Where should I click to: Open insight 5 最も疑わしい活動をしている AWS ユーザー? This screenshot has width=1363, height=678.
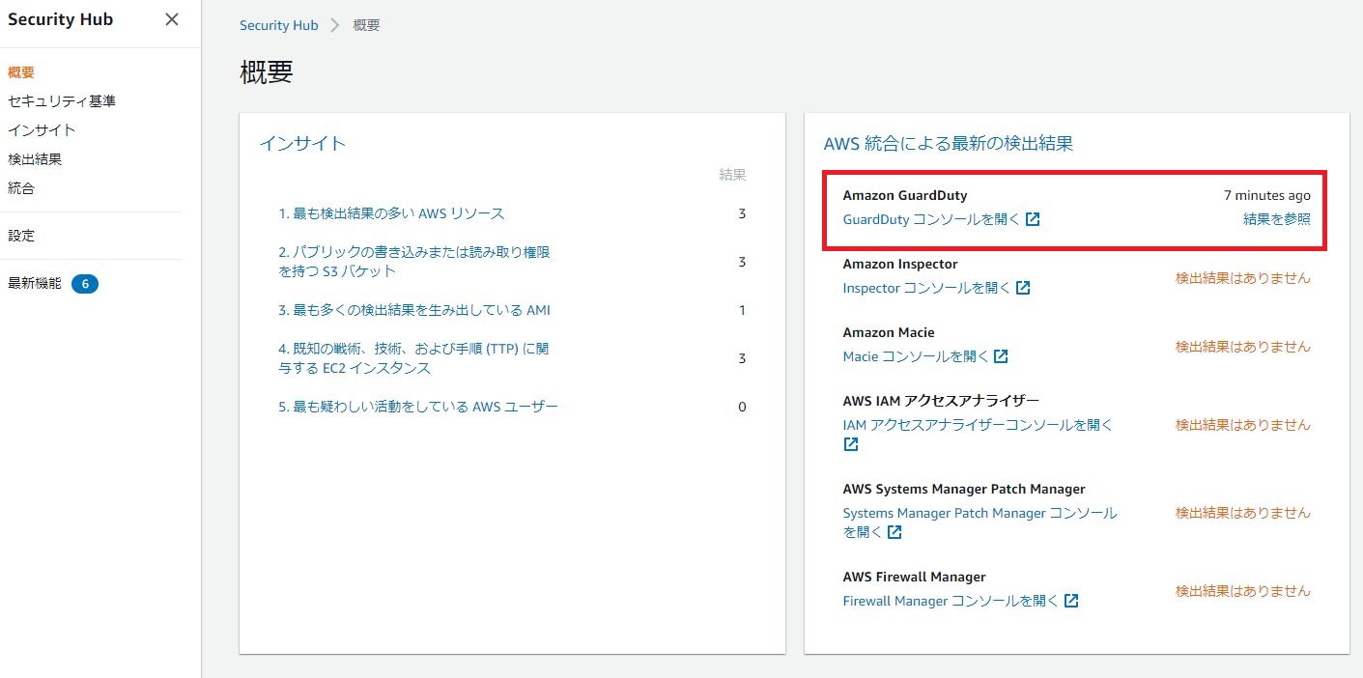click(418, 407)
